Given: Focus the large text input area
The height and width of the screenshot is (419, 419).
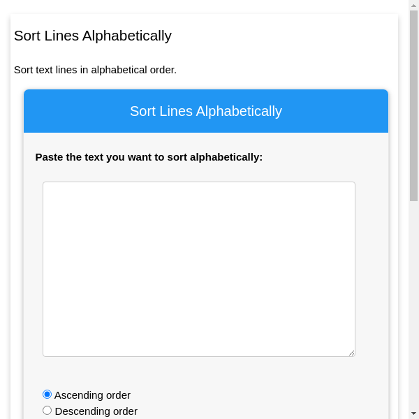Looking at the screenshot, I should (x=199, y=269).
